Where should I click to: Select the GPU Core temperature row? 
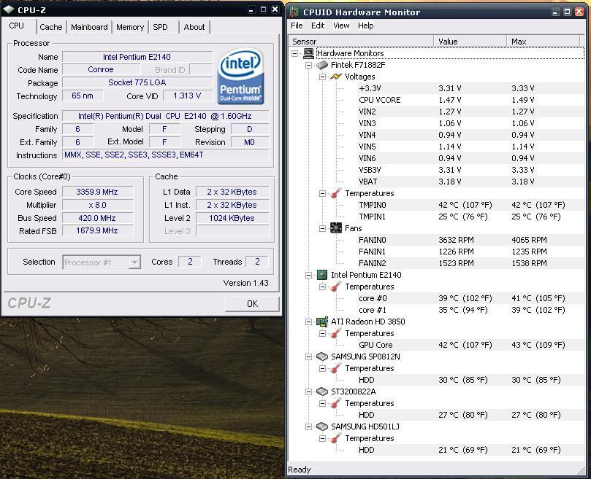click(471, 345)
